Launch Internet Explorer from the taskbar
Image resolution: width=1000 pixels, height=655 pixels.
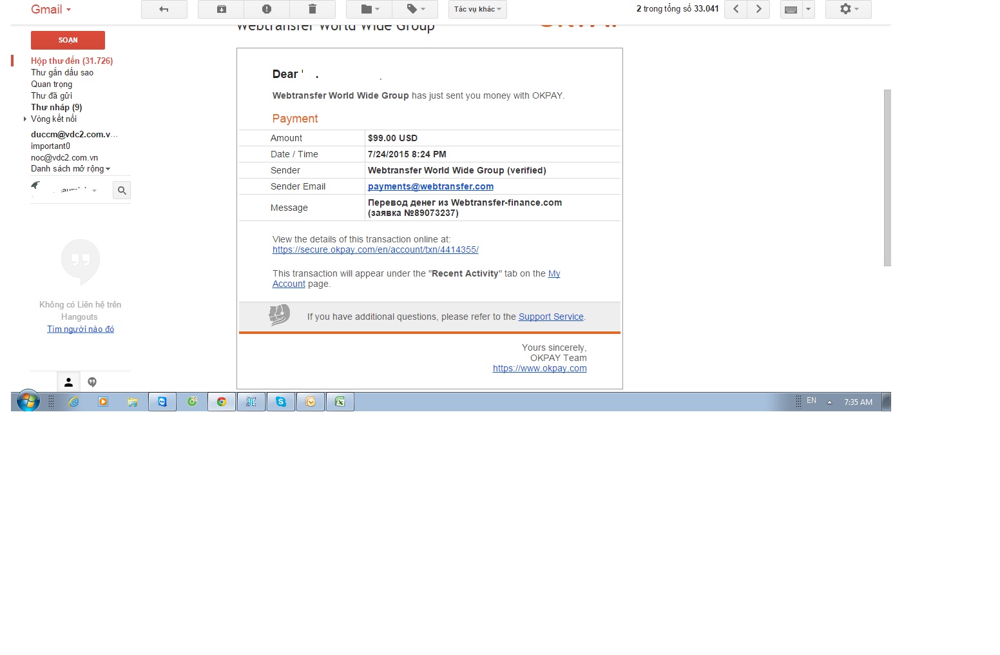(73, 402)
